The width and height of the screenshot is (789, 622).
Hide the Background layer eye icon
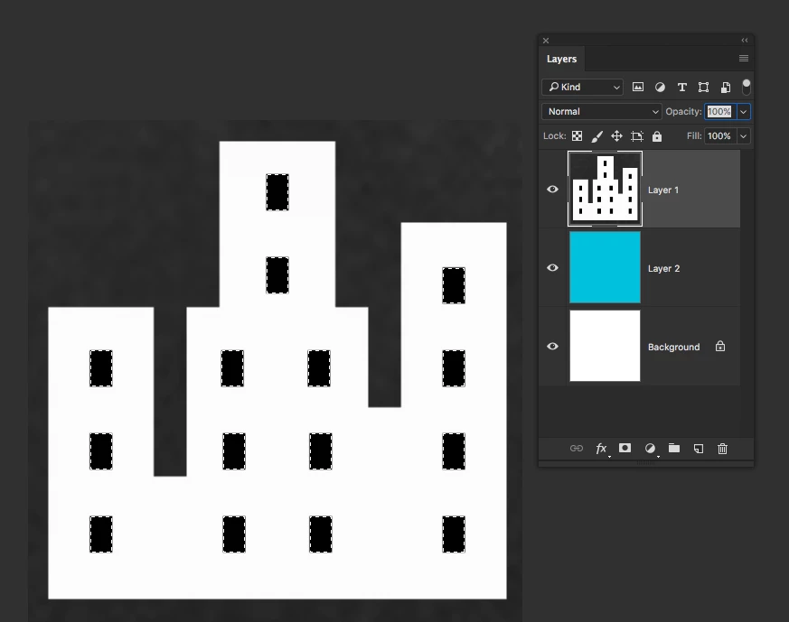point(552,346)
